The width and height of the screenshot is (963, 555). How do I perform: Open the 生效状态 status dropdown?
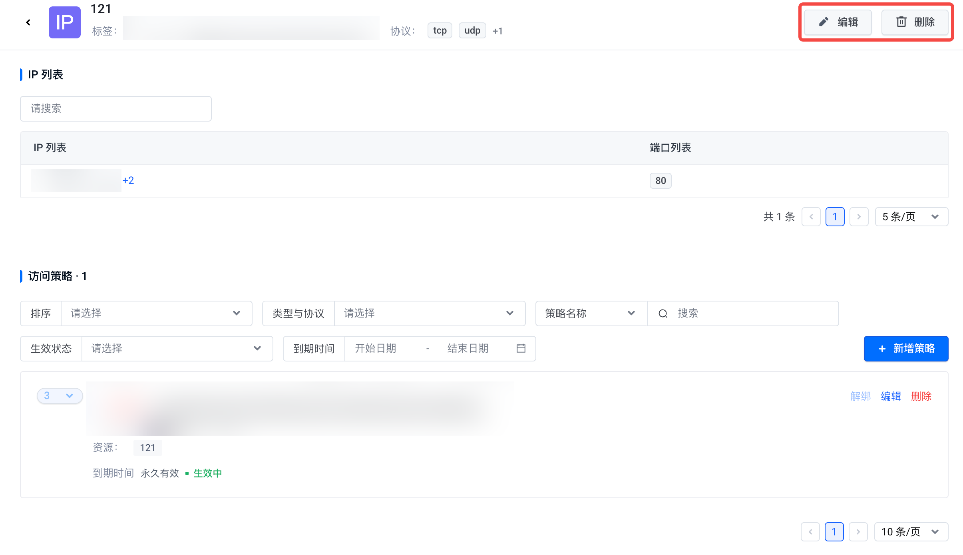[177, 349]
